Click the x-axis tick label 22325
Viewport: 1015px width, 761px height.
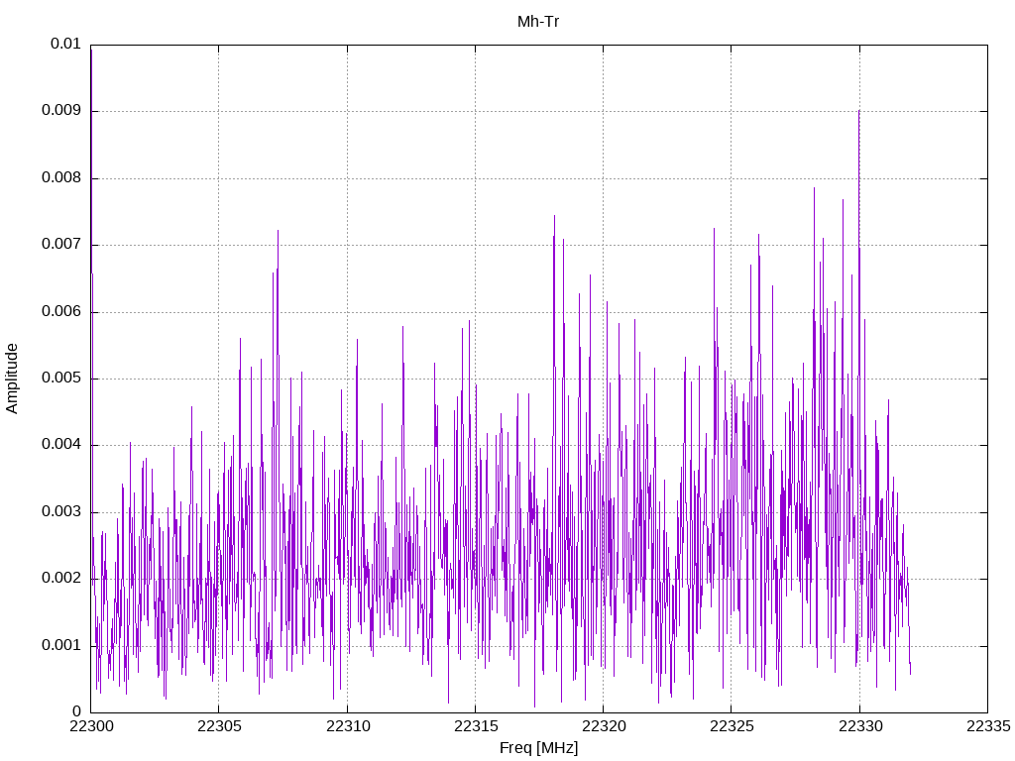tap(732, 726)
